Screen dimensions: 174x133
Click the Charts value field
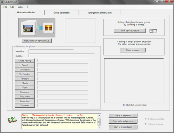coord(63,83)
